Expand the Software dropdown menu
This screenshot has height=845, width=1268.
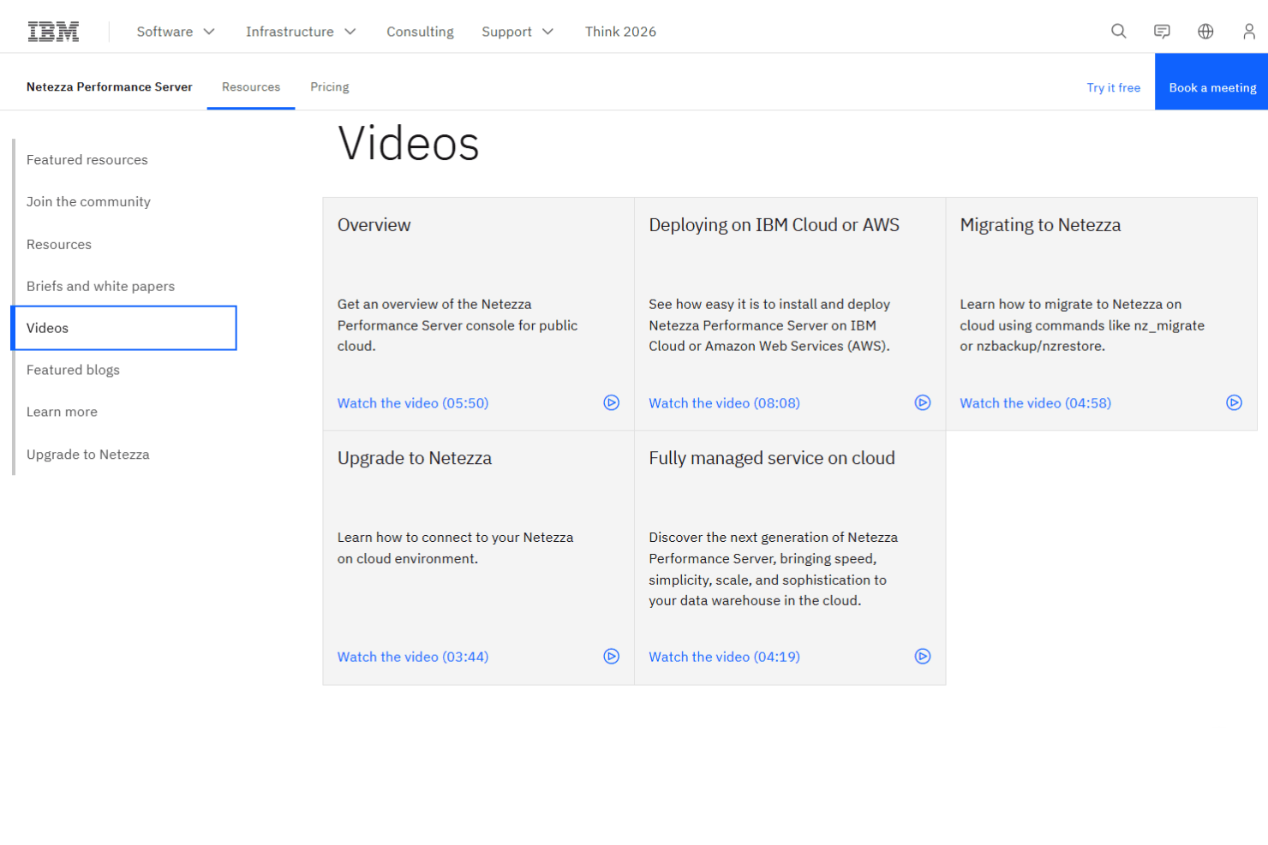pos(176,32)
